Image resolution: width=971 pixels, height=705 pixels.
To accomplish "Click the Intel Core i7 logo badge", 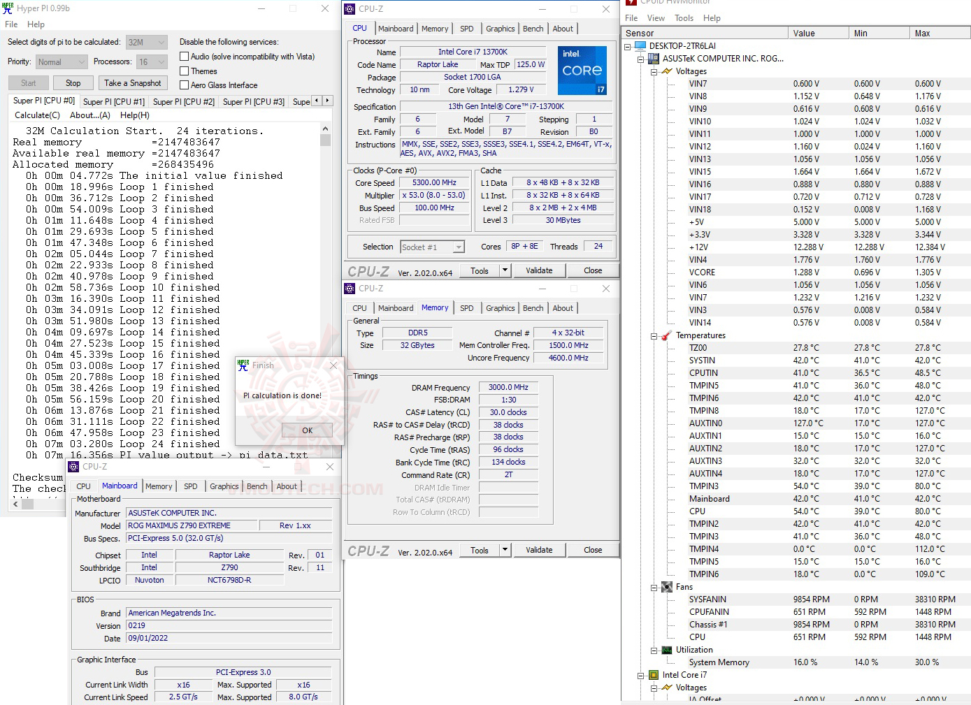I will point(582,71).
